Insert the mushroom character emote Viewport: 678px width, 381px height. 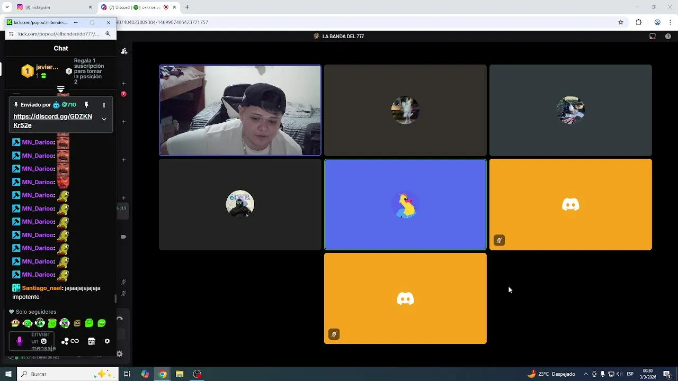coord(15,323)
